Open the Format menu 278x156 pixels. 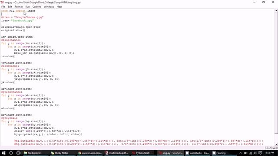click(19, 7)
